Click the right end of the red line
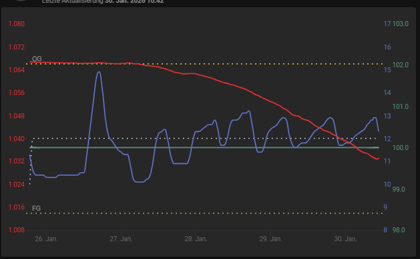The width and height of the screenshot is (420, 259). pos(378,159)
